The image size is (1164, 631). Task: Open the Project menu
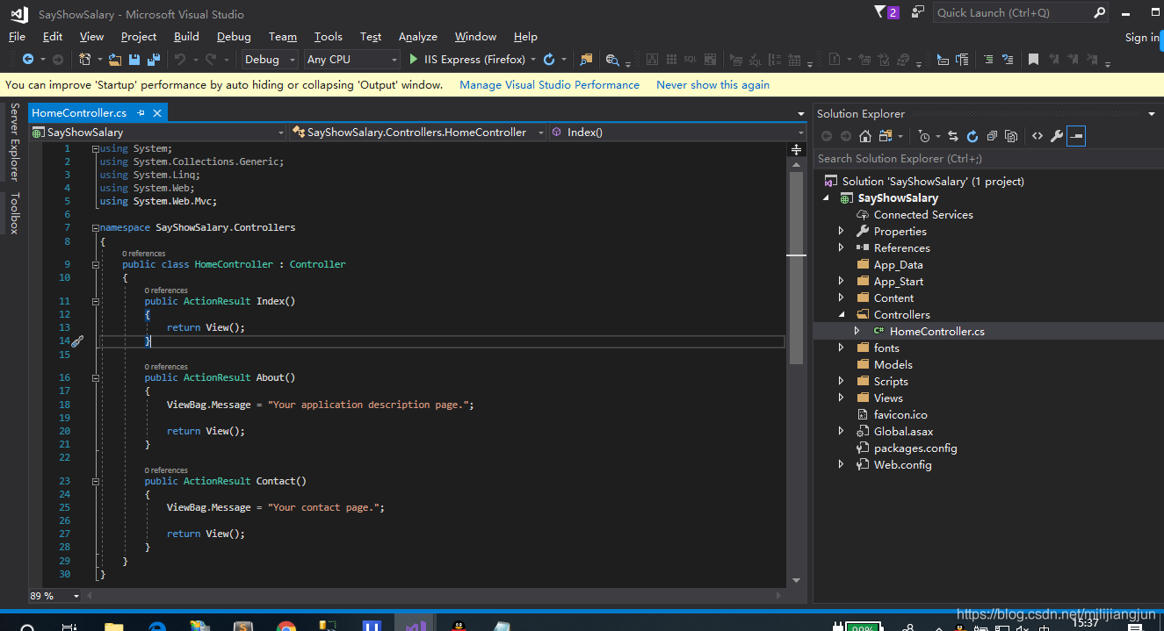coord(139,36)
